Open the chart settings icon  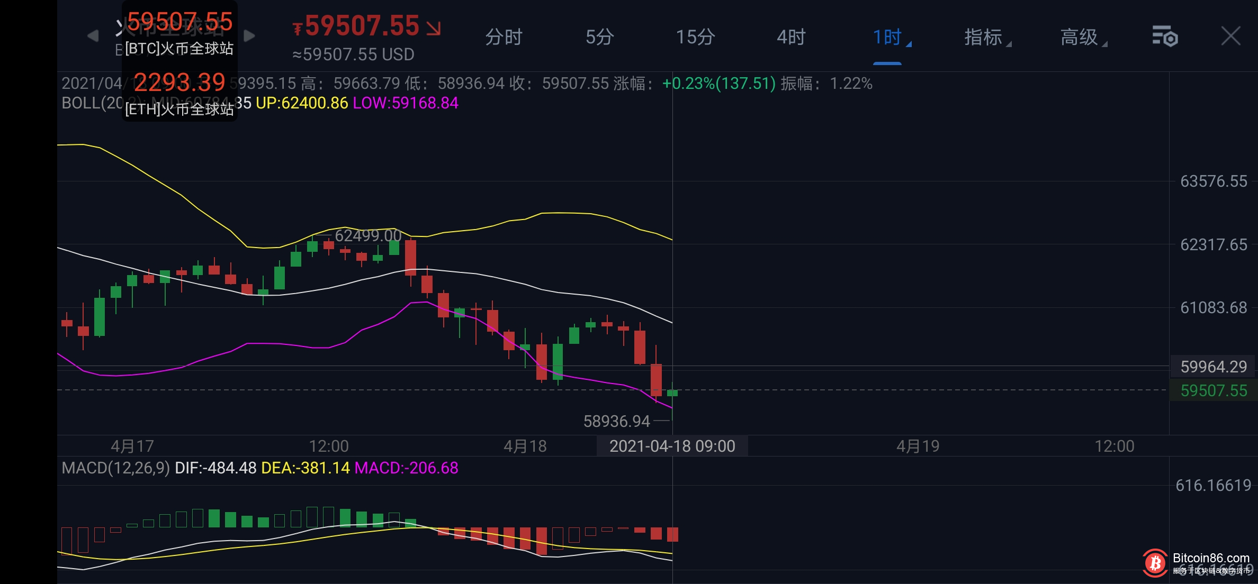tap(1164, 36)
